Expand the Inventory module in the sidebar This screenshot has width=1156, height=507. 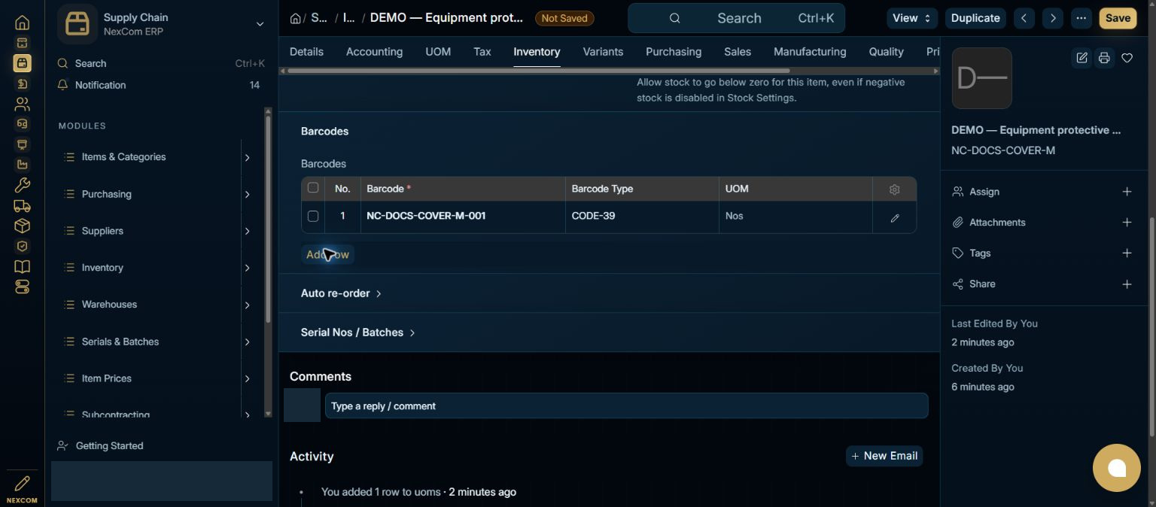[x=247, y=268]
